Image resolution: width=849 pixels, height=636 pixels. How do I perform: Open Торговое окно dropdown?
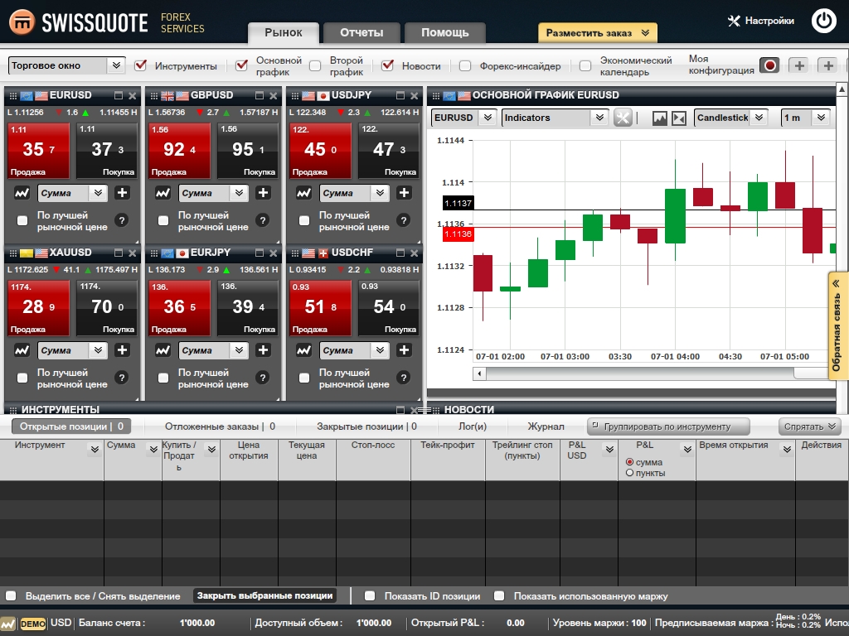pyautogui.click(x=66, y=65)
